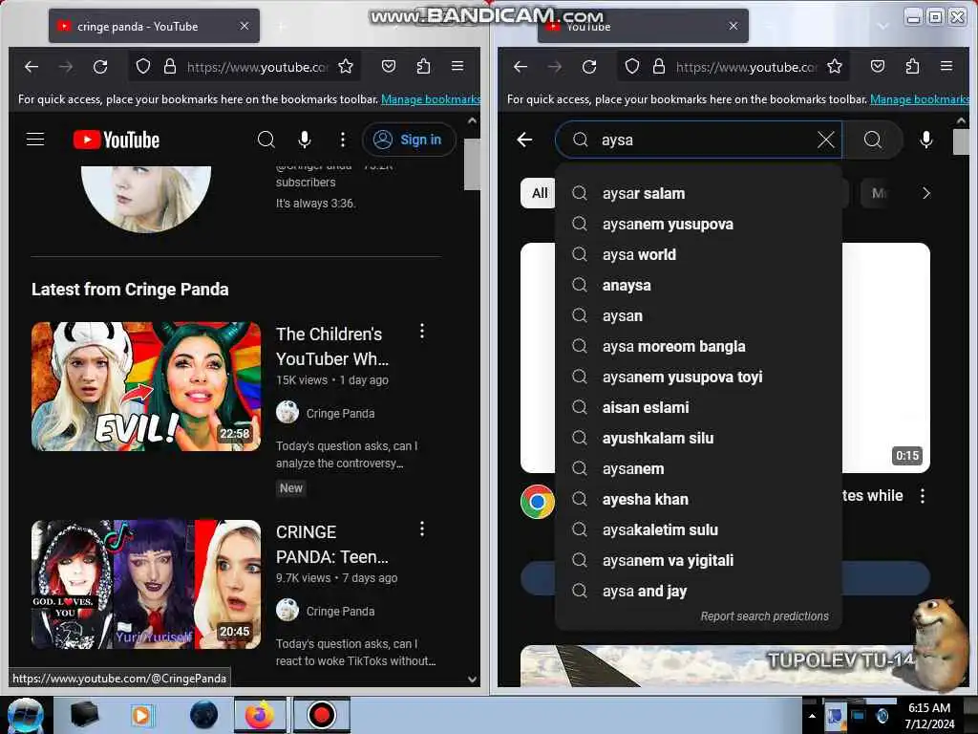The height and width of the screenshot is (734, 978).
Task: Close the YouTube tab in right window
Action: click(733, 26)
